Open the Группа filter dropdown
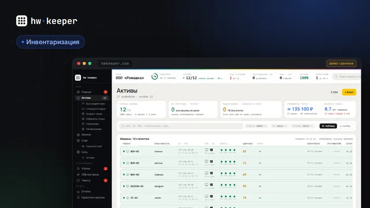 click(x=302, y=126)
